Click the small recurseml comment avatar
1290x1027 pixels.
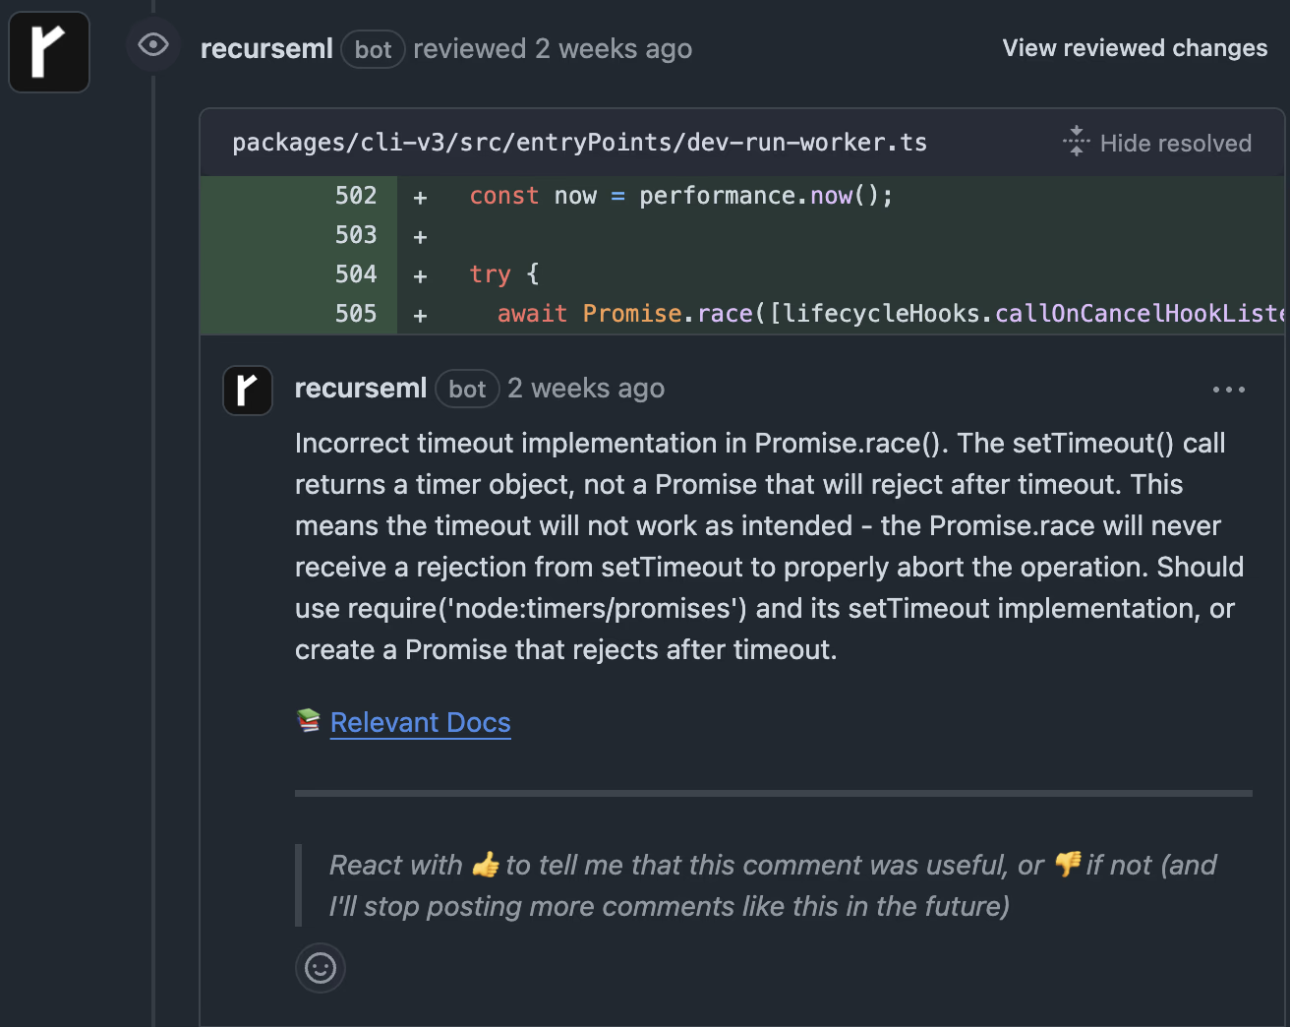248,390
